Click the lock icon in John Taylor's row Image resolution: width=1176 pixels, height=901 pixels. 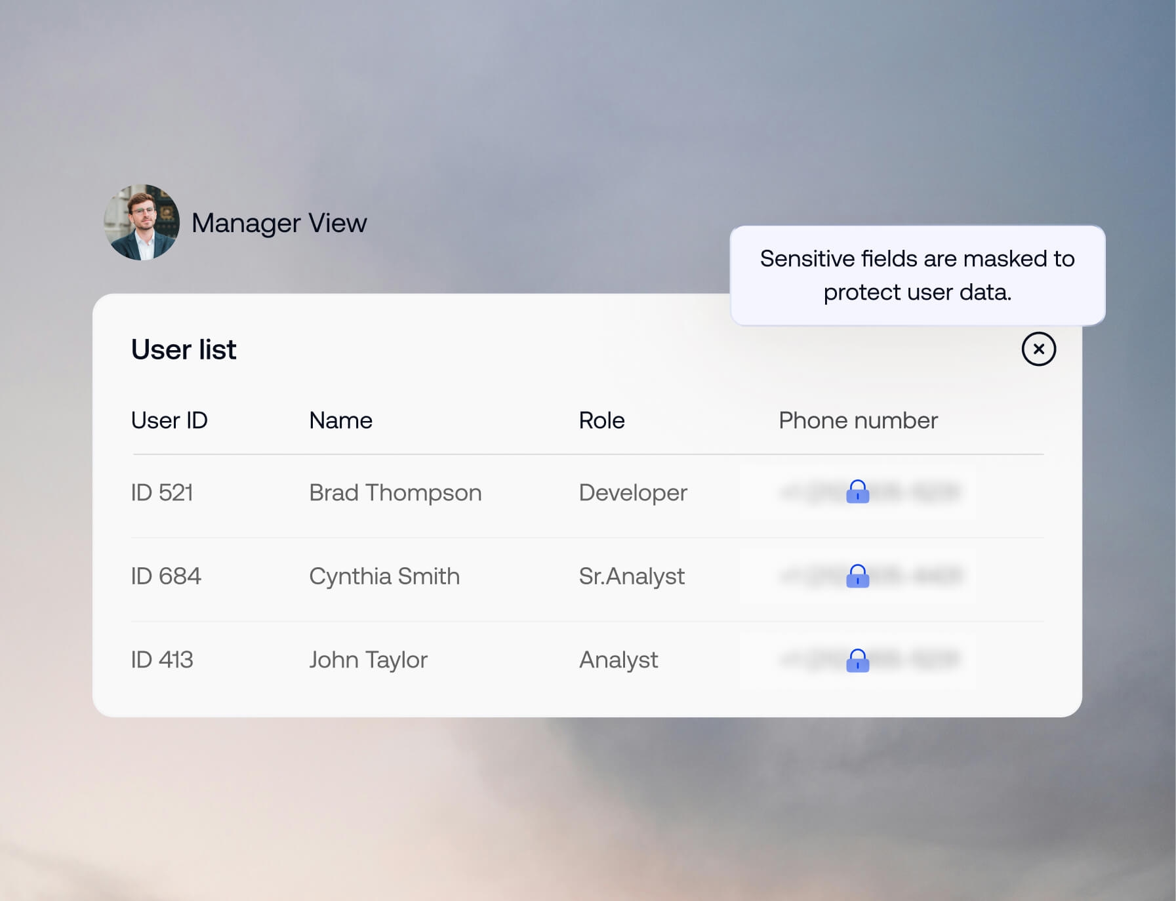(857, 660)
